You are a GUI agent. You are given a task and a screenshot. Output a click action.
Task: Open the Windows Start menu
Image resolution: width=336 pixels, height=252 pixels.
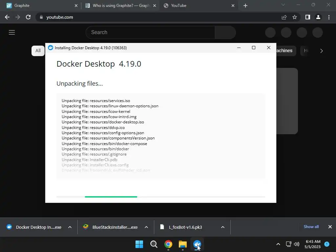click(x=139, y=244)
